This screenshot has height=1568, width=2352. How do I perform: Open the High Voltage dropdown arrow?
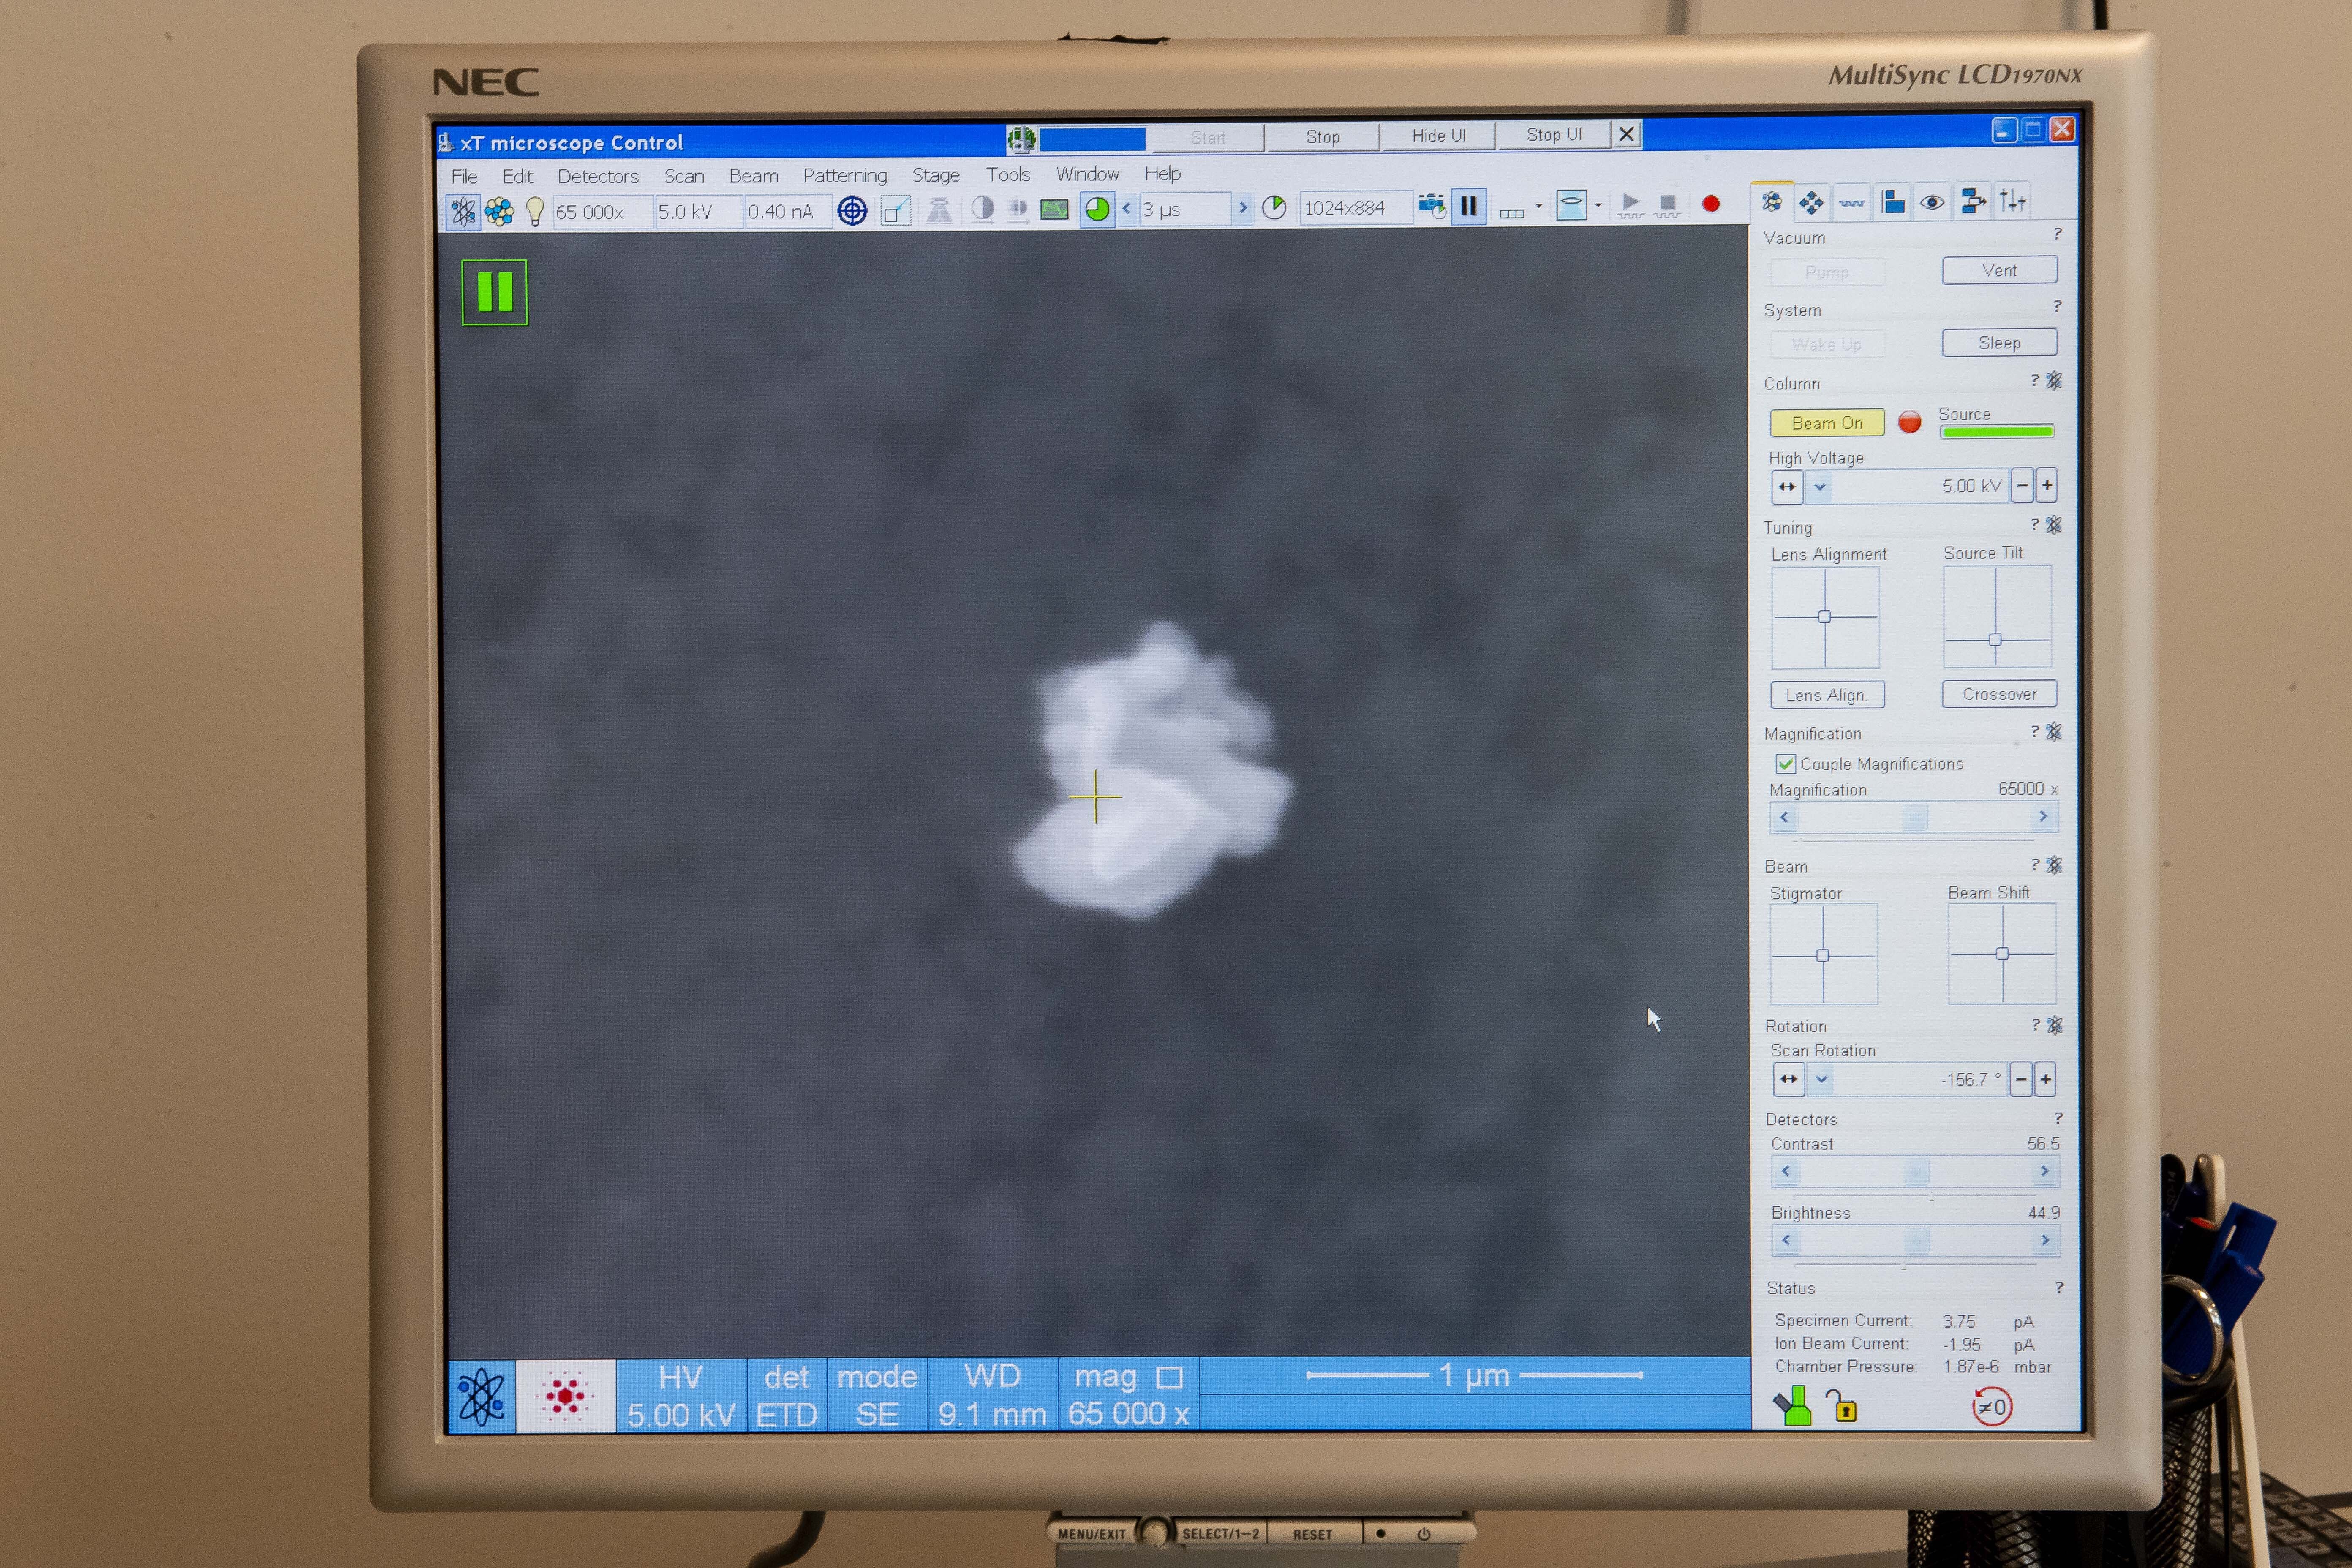pyautogui.click(x=1820, y=487)
